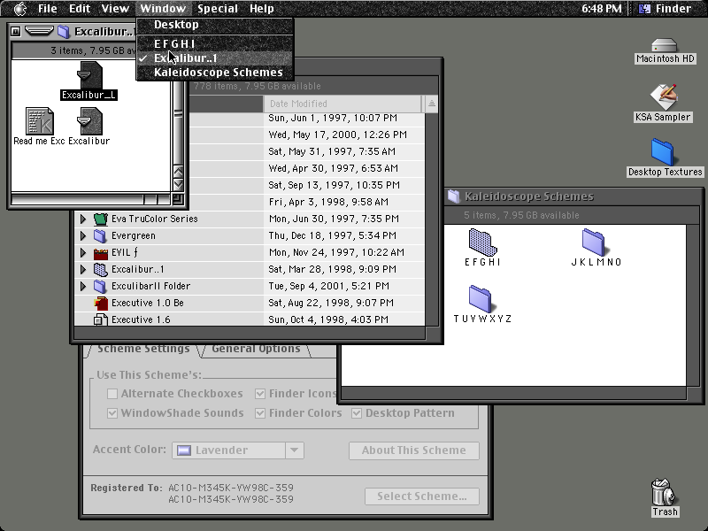Expand the Evergreen folder disclosure triangle

coord(83,235)
